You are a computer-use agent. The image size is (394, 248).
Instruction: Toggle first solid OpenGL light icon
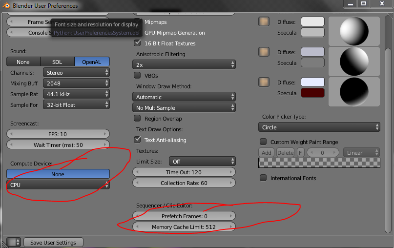(x=264, y=21)
